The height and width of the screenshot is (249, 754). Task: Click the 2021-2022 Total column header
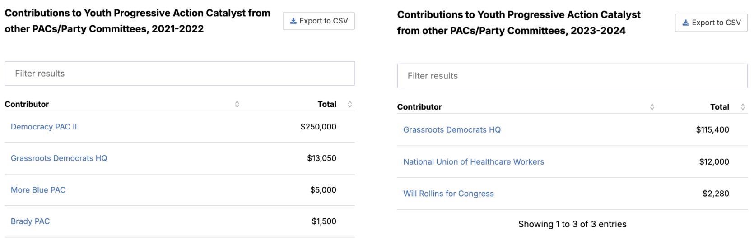coord(327,105)
